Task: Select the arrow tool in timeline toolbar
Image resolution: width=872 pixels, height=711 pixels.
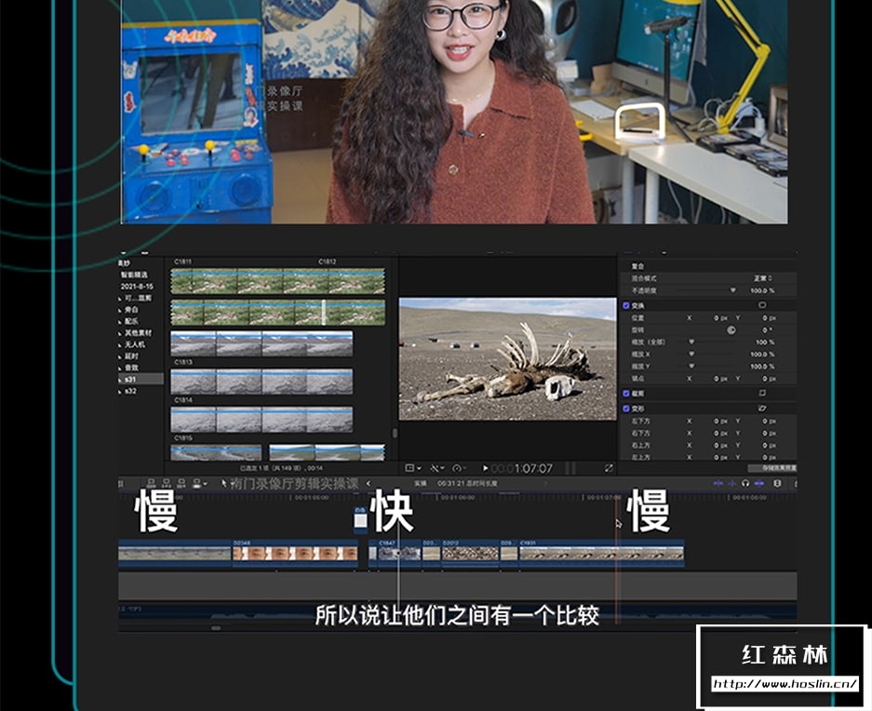Action: [223, 483]
